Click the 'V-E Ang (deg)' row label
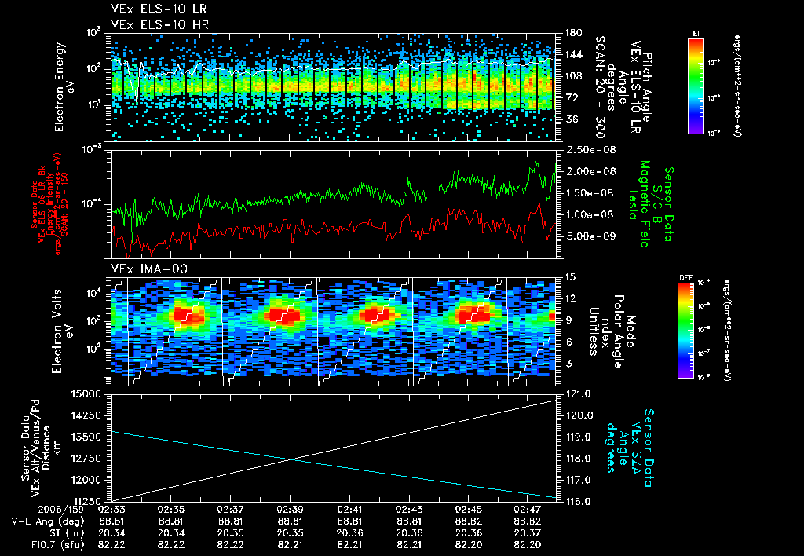804x556 pixels. point(48,521)
